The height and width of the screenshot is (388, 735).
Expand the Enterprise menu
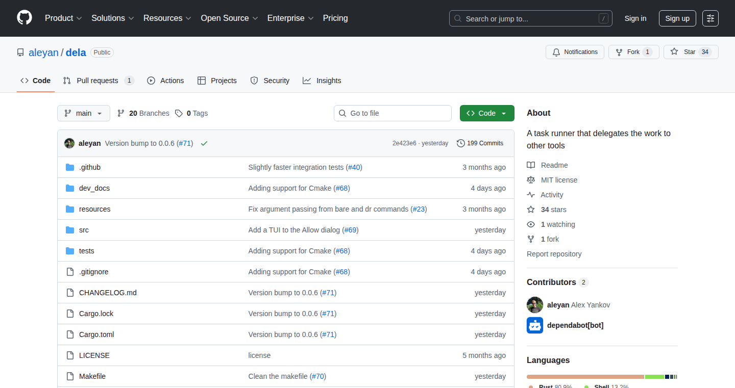(291, 18)
